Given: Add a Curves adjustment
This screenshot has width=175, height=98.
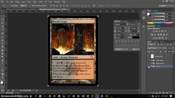Looking at the screenshot, I should click(160, 31).
